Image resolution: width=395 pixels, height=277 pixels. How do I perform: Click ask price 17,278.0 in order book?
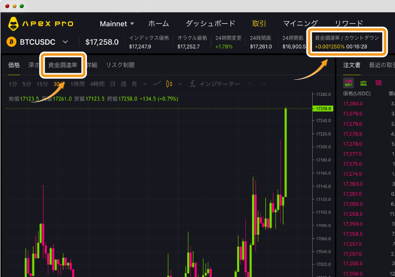(353, 144)
